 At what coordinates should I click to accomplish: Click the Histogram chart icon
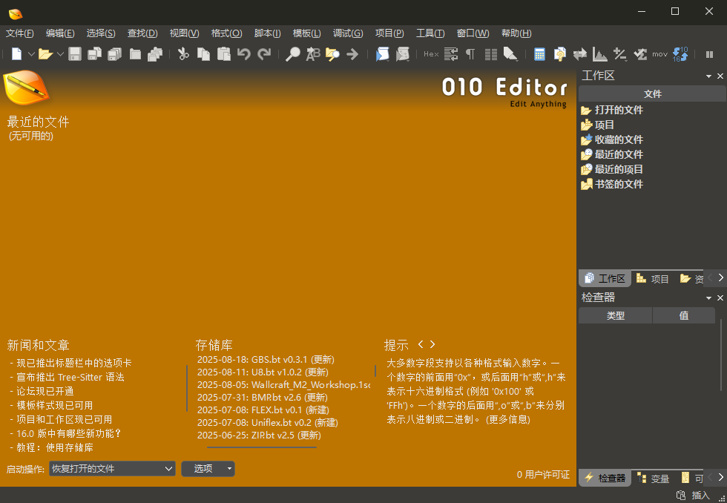[x=599, y=53]
